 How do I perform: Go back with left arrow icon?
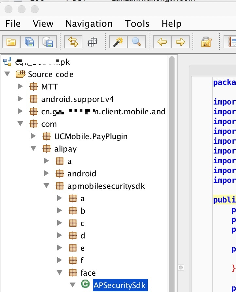click(x=162, y=42)
